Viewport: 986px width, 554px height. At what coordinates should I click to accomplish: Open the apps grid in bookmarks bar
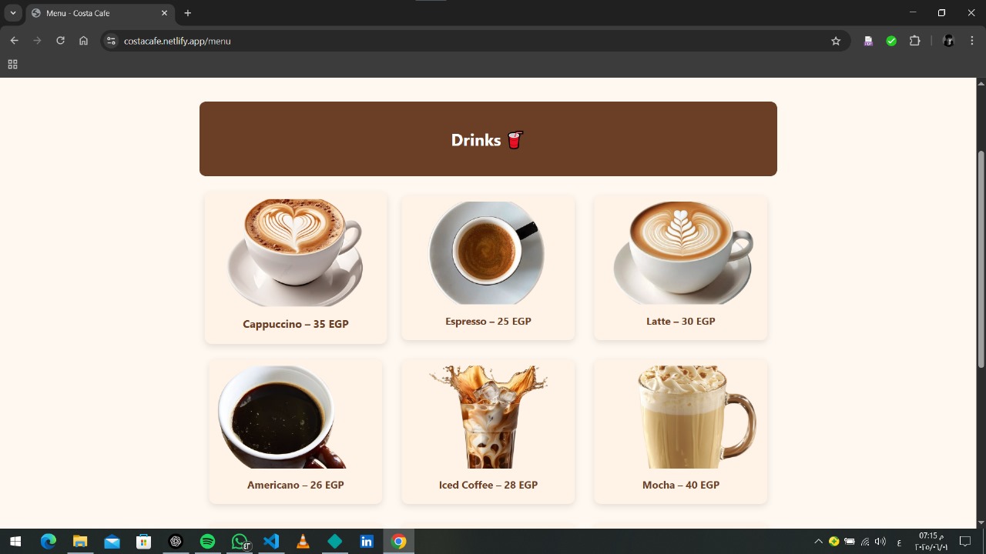tap(12, 65)
